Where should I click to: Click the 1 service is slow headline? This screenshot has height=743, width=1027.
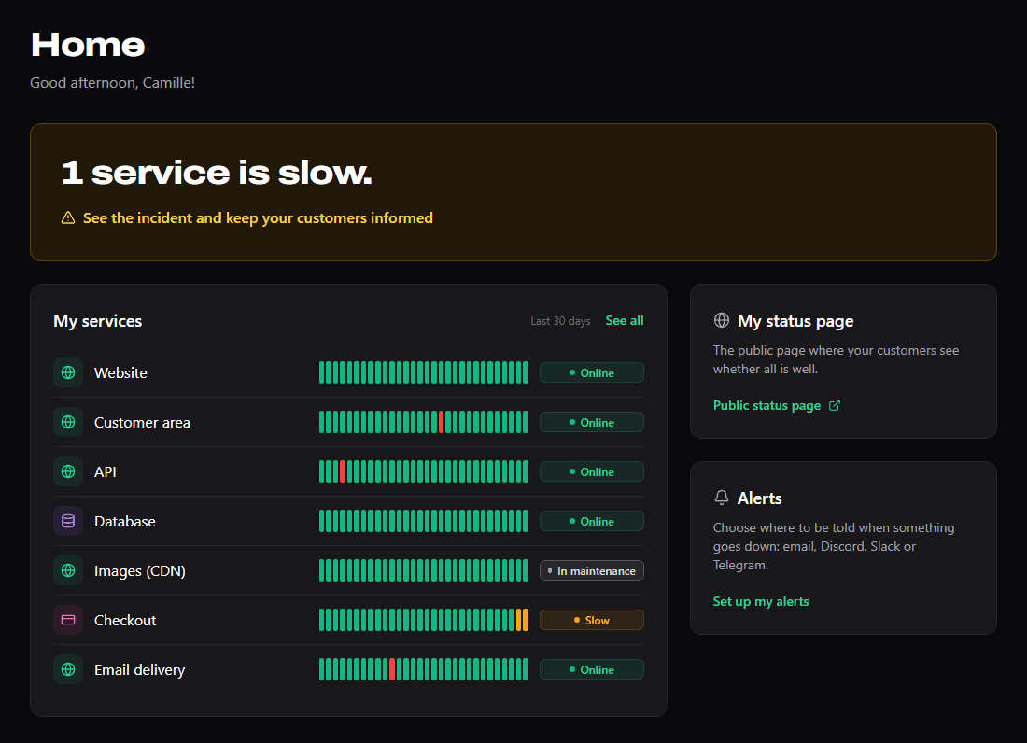click(x=217, y=172)
